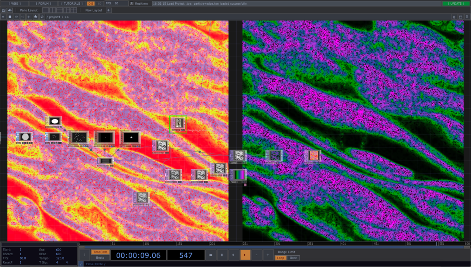471x267 pixels.
Task: Click the frame number field showing 547
Action: [186, 255]
